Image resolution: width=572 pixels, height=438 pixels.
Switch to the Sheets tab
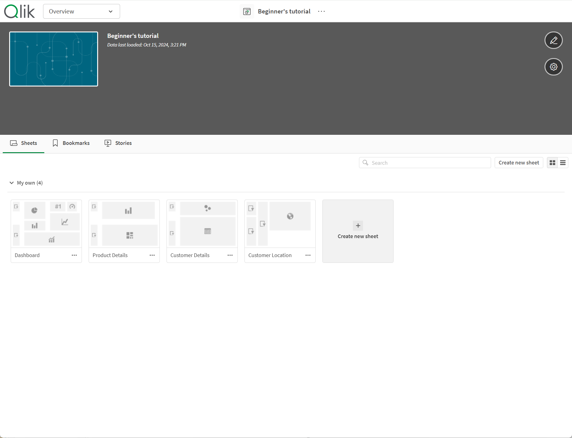pos(24,143)
